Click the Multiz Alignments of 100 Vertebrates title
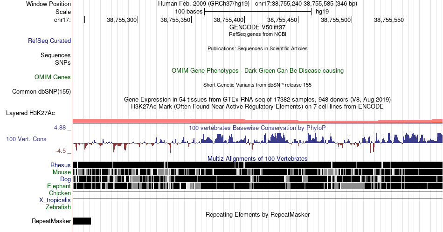This screenshot has width=443, height=232. point(257,158)
